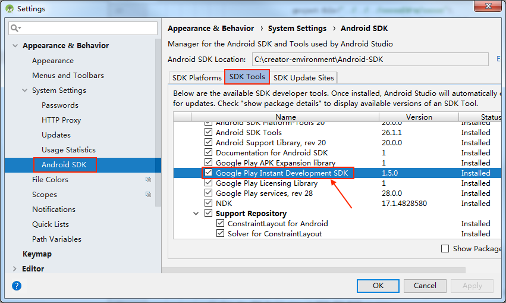Close the Settings dialog window
The width and height of the screenshot is (506, 303).
(x=488, y=6)
